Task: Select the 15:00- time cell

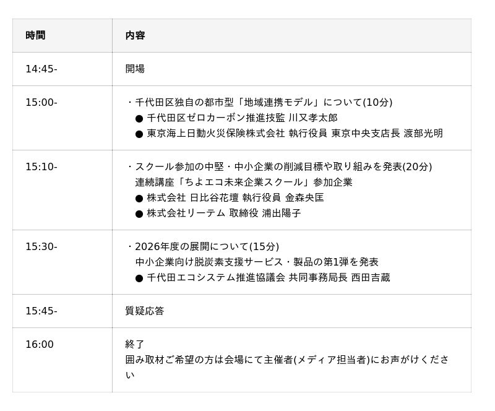Action: click(x=41, y=102)
